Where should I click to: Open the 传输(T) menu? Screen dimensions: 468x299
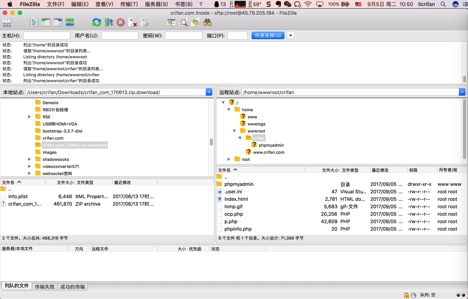(129, 4)
